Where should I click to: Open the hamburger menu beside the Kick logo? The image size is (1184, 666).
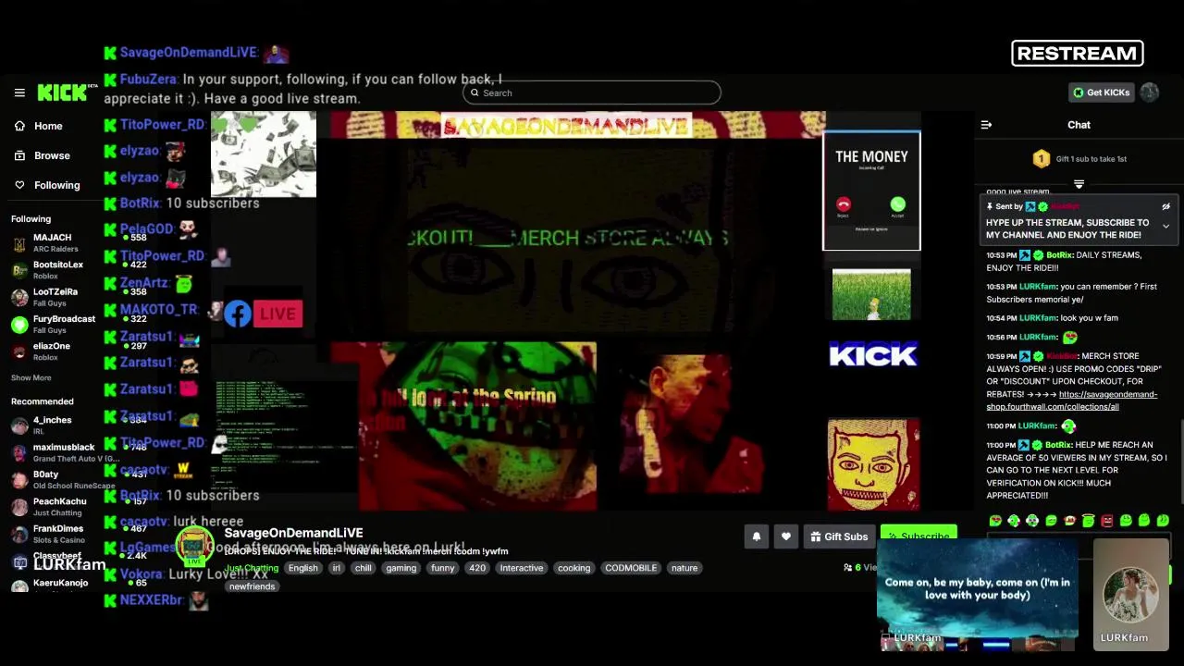point(19,92)
